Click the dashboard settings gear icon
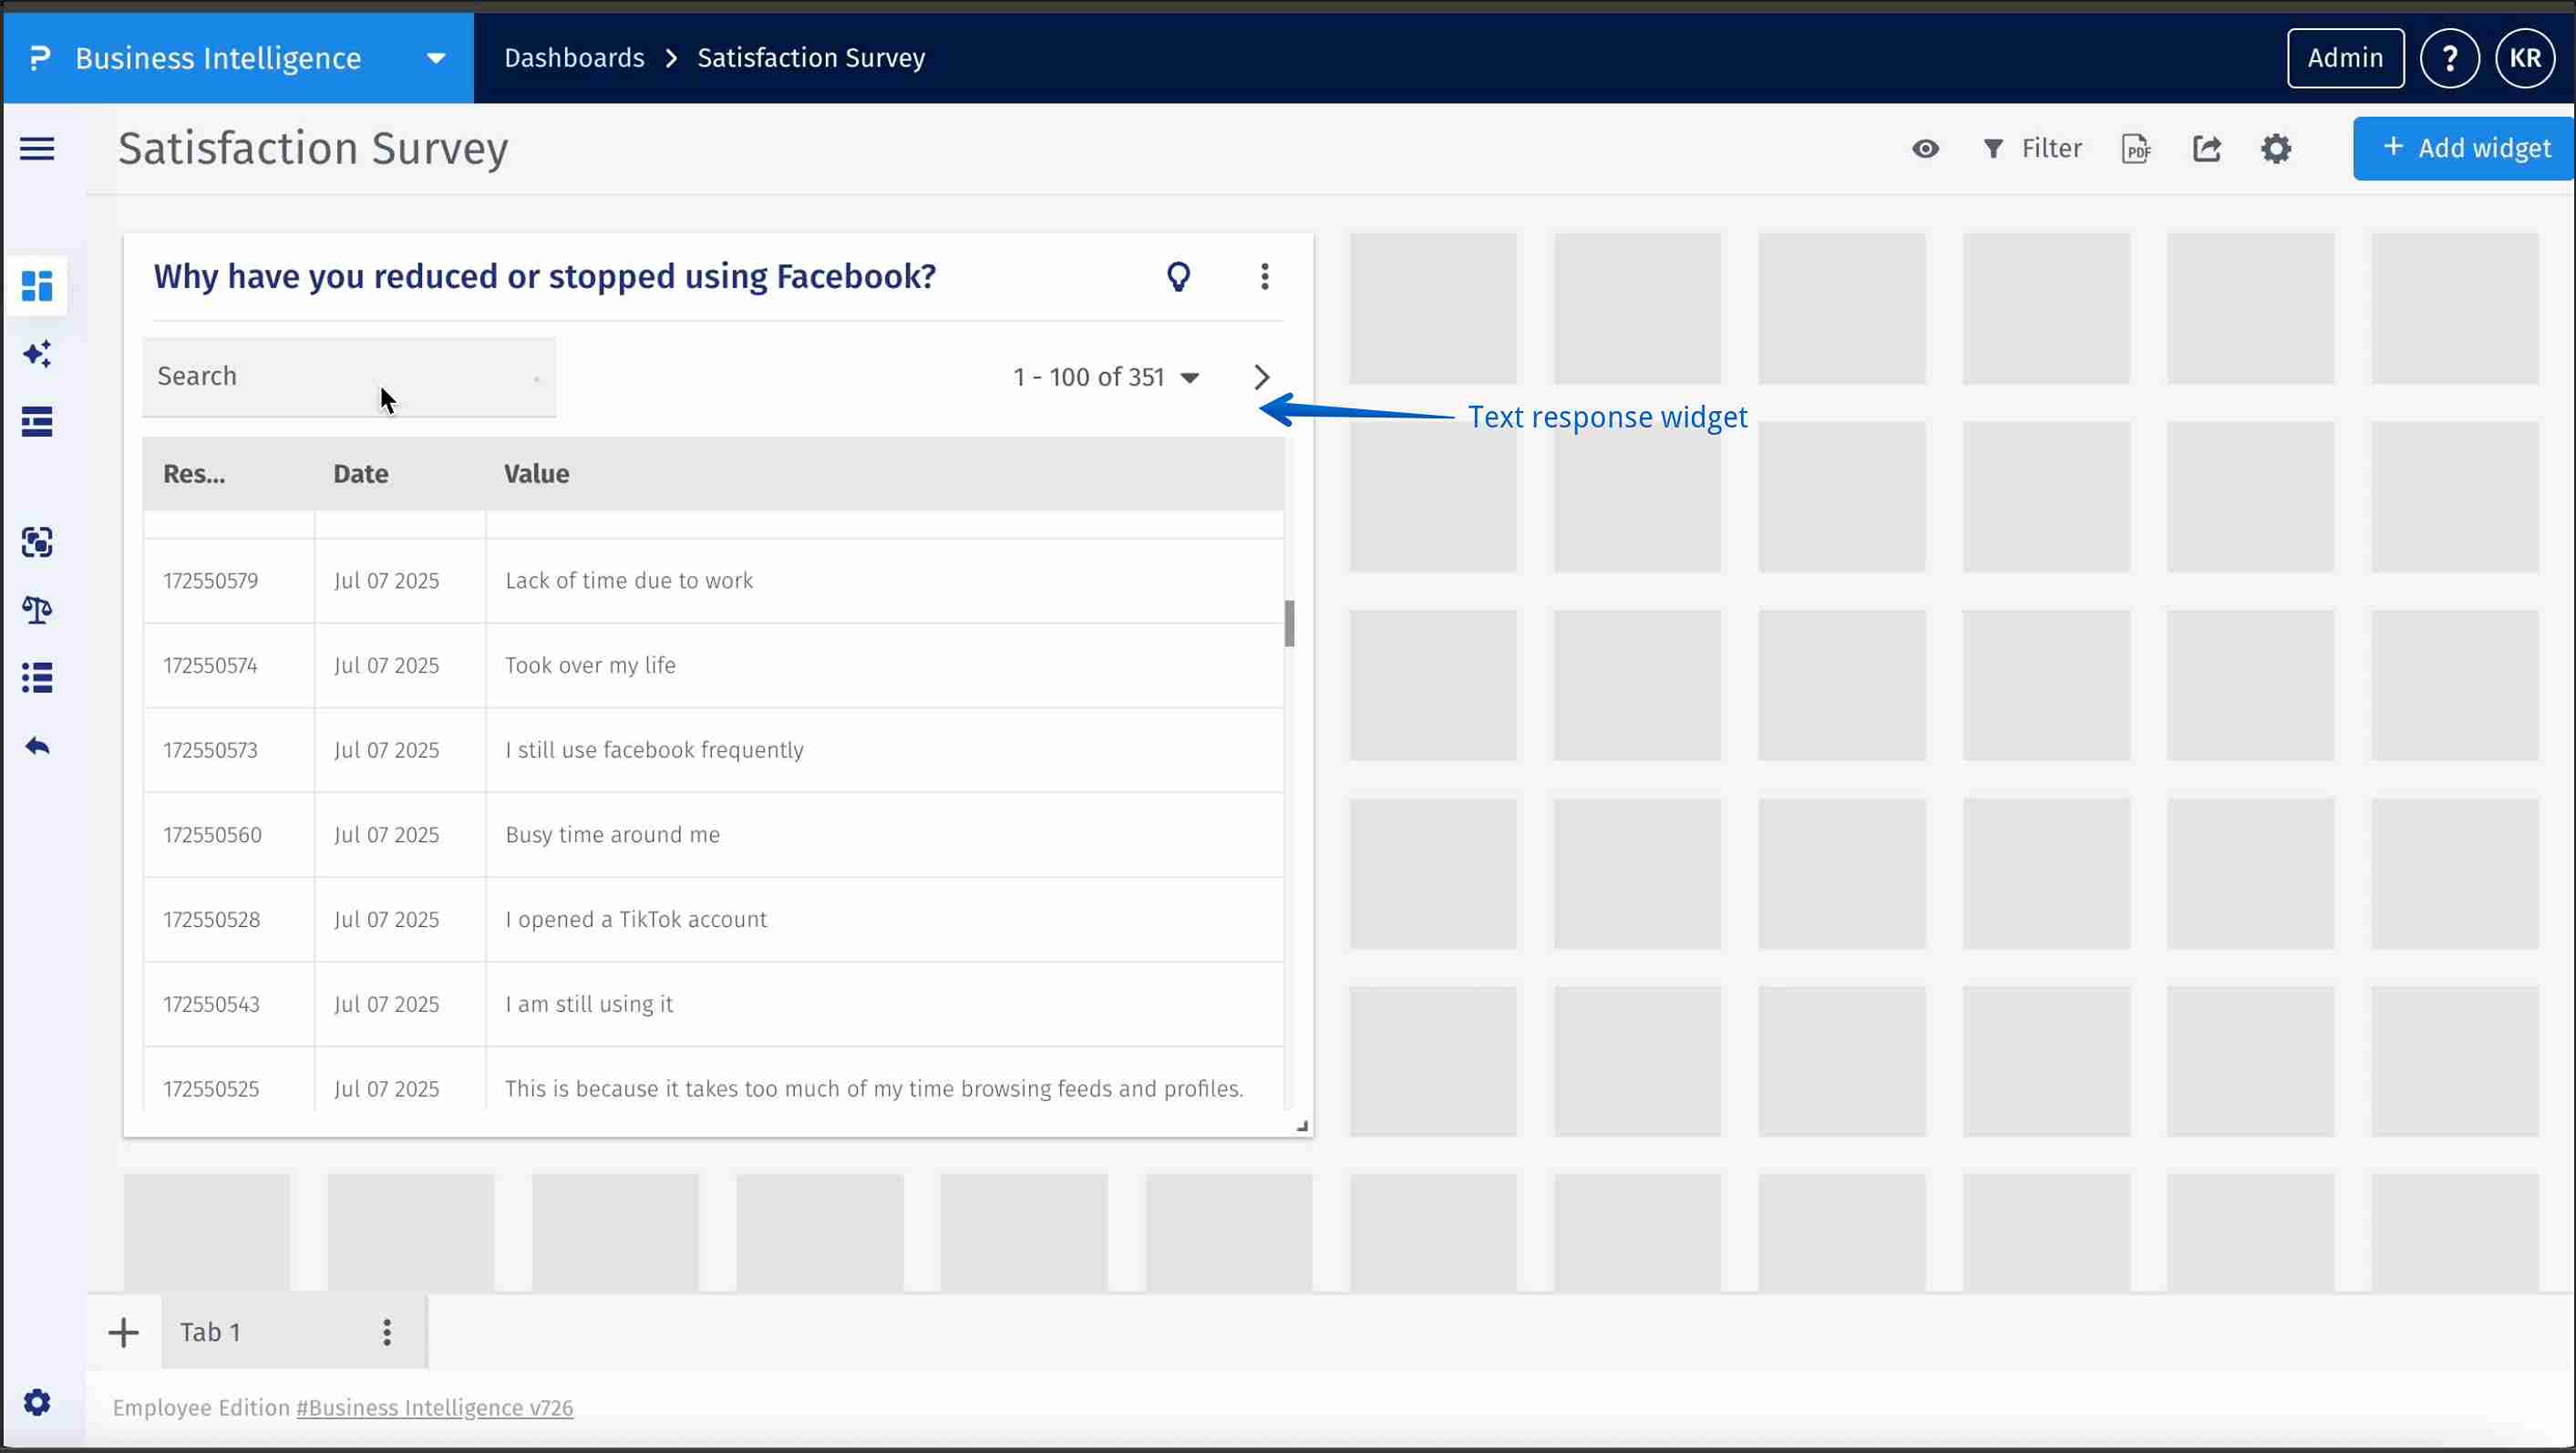2576x1453 pixels. pos(2276,148)
